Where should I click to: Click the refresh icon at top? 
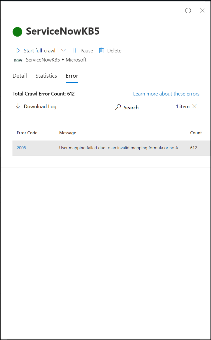(x=188, y=10)
